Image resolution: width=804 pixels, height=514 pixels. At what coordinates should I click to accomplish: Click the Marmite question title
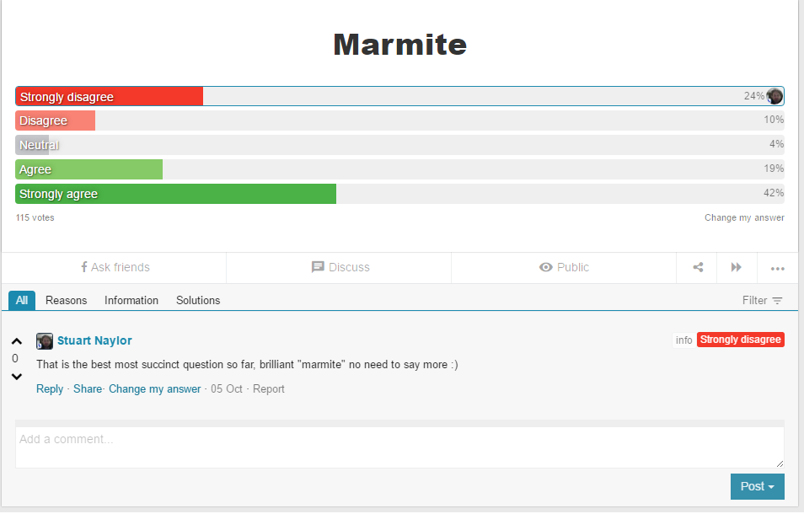point(400,45)
